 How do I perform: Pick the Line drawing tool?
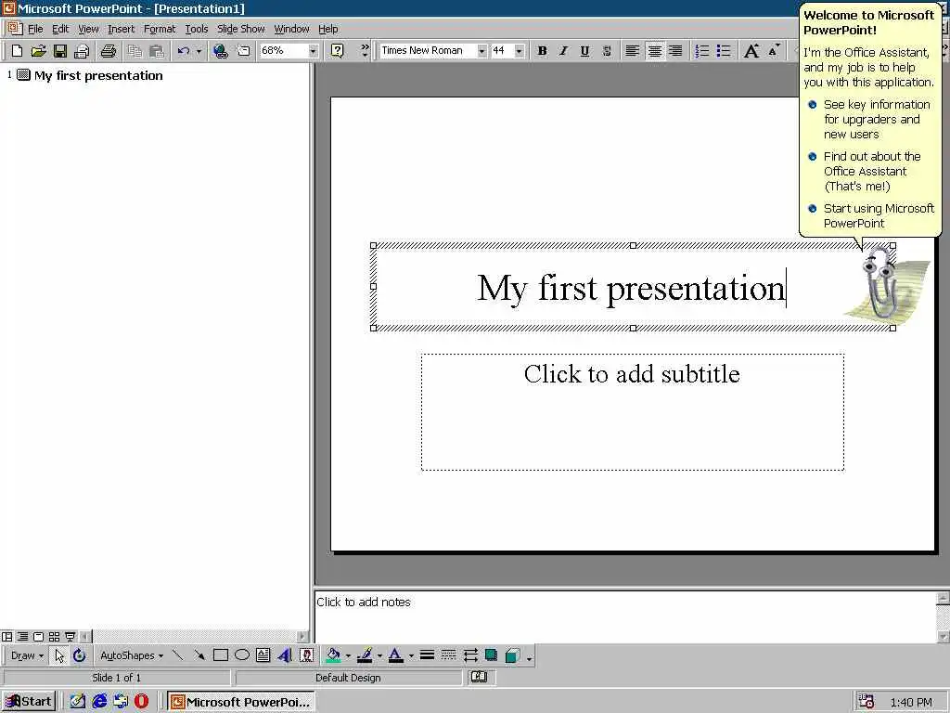(x=177, y=655)
